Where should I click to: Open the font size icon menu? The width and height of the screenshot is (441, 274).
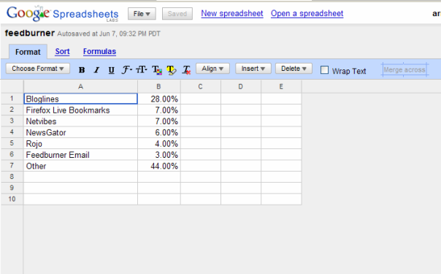click(142, 69)
